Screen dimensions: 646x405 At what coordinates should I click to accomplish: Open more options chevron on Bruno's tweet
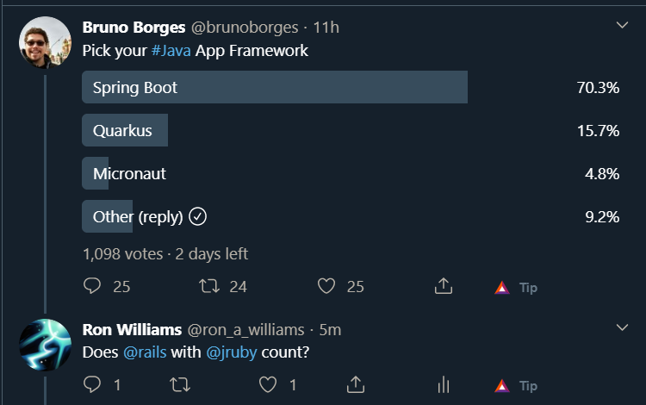(622, 25)
